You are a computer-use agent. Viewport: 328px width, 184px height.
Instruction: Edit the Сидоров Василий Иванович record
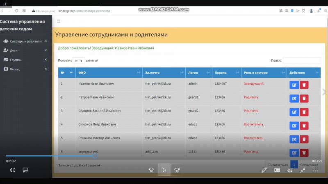point(294,112)
